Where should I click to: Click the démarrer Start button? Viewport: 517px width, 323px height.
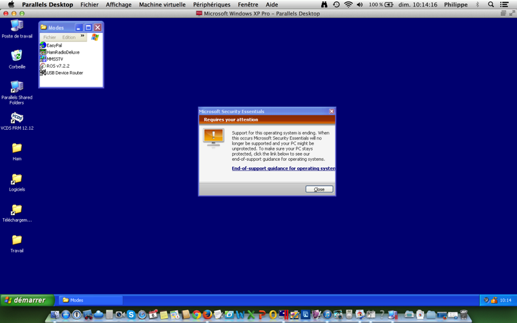tap(27, 300)
